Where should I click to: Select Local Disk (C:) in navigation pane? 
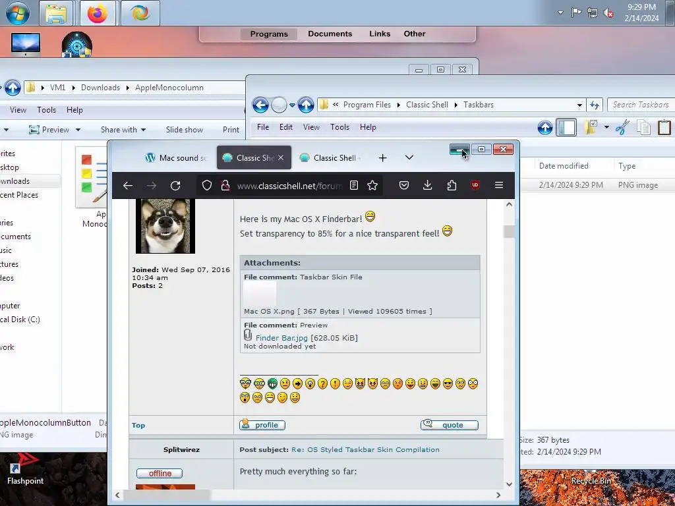[x=20, y=320]
